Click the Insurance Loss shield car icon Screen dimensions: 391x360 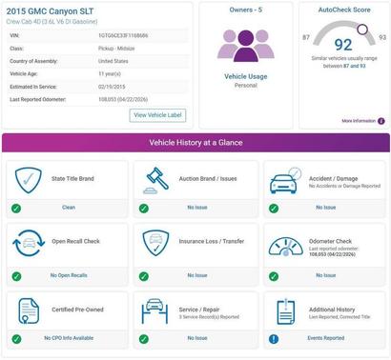[x=155, y=243]
